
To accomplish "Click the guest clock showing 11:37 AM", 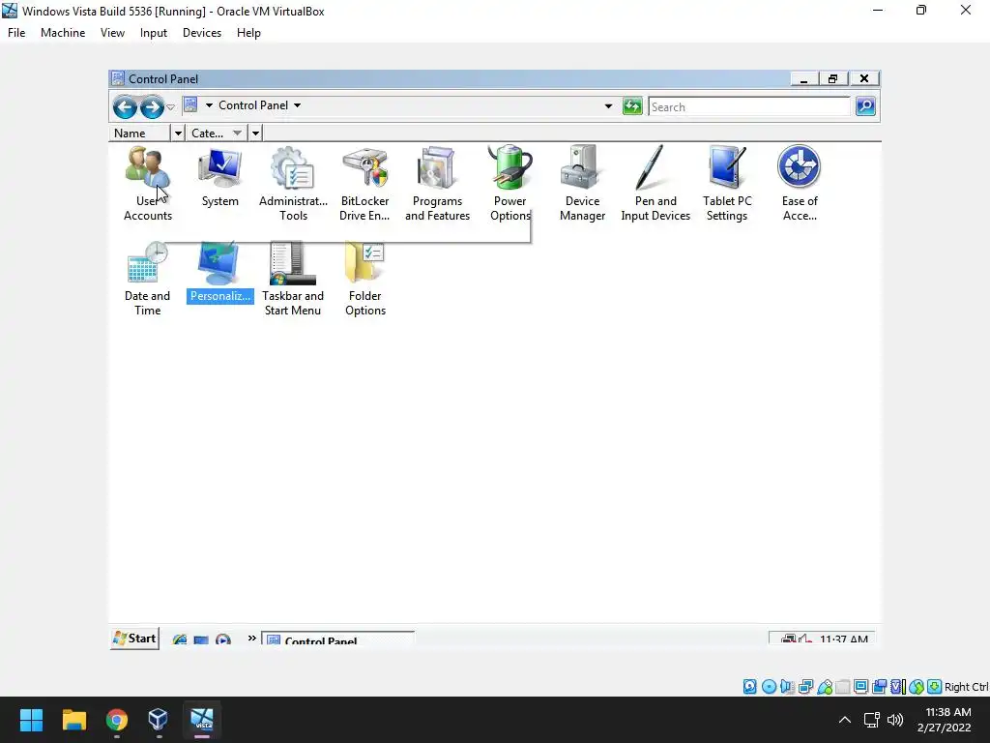I will (x=843, y=639).
